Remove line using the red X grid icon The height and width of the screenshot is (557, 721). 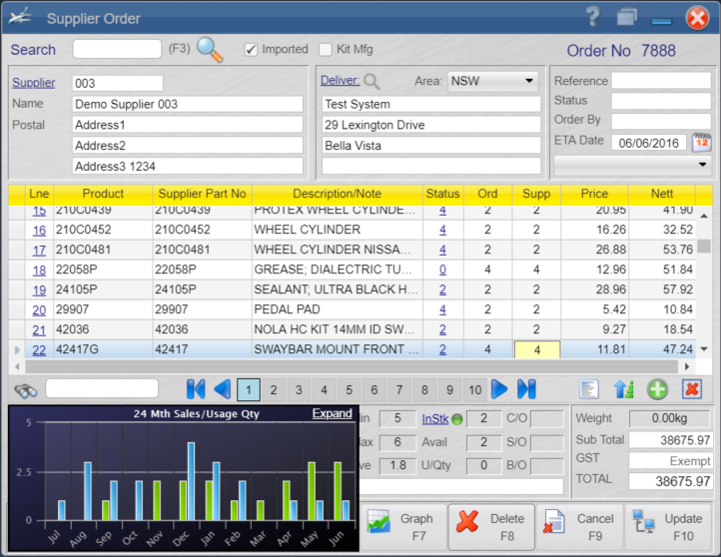click(692, 389)
